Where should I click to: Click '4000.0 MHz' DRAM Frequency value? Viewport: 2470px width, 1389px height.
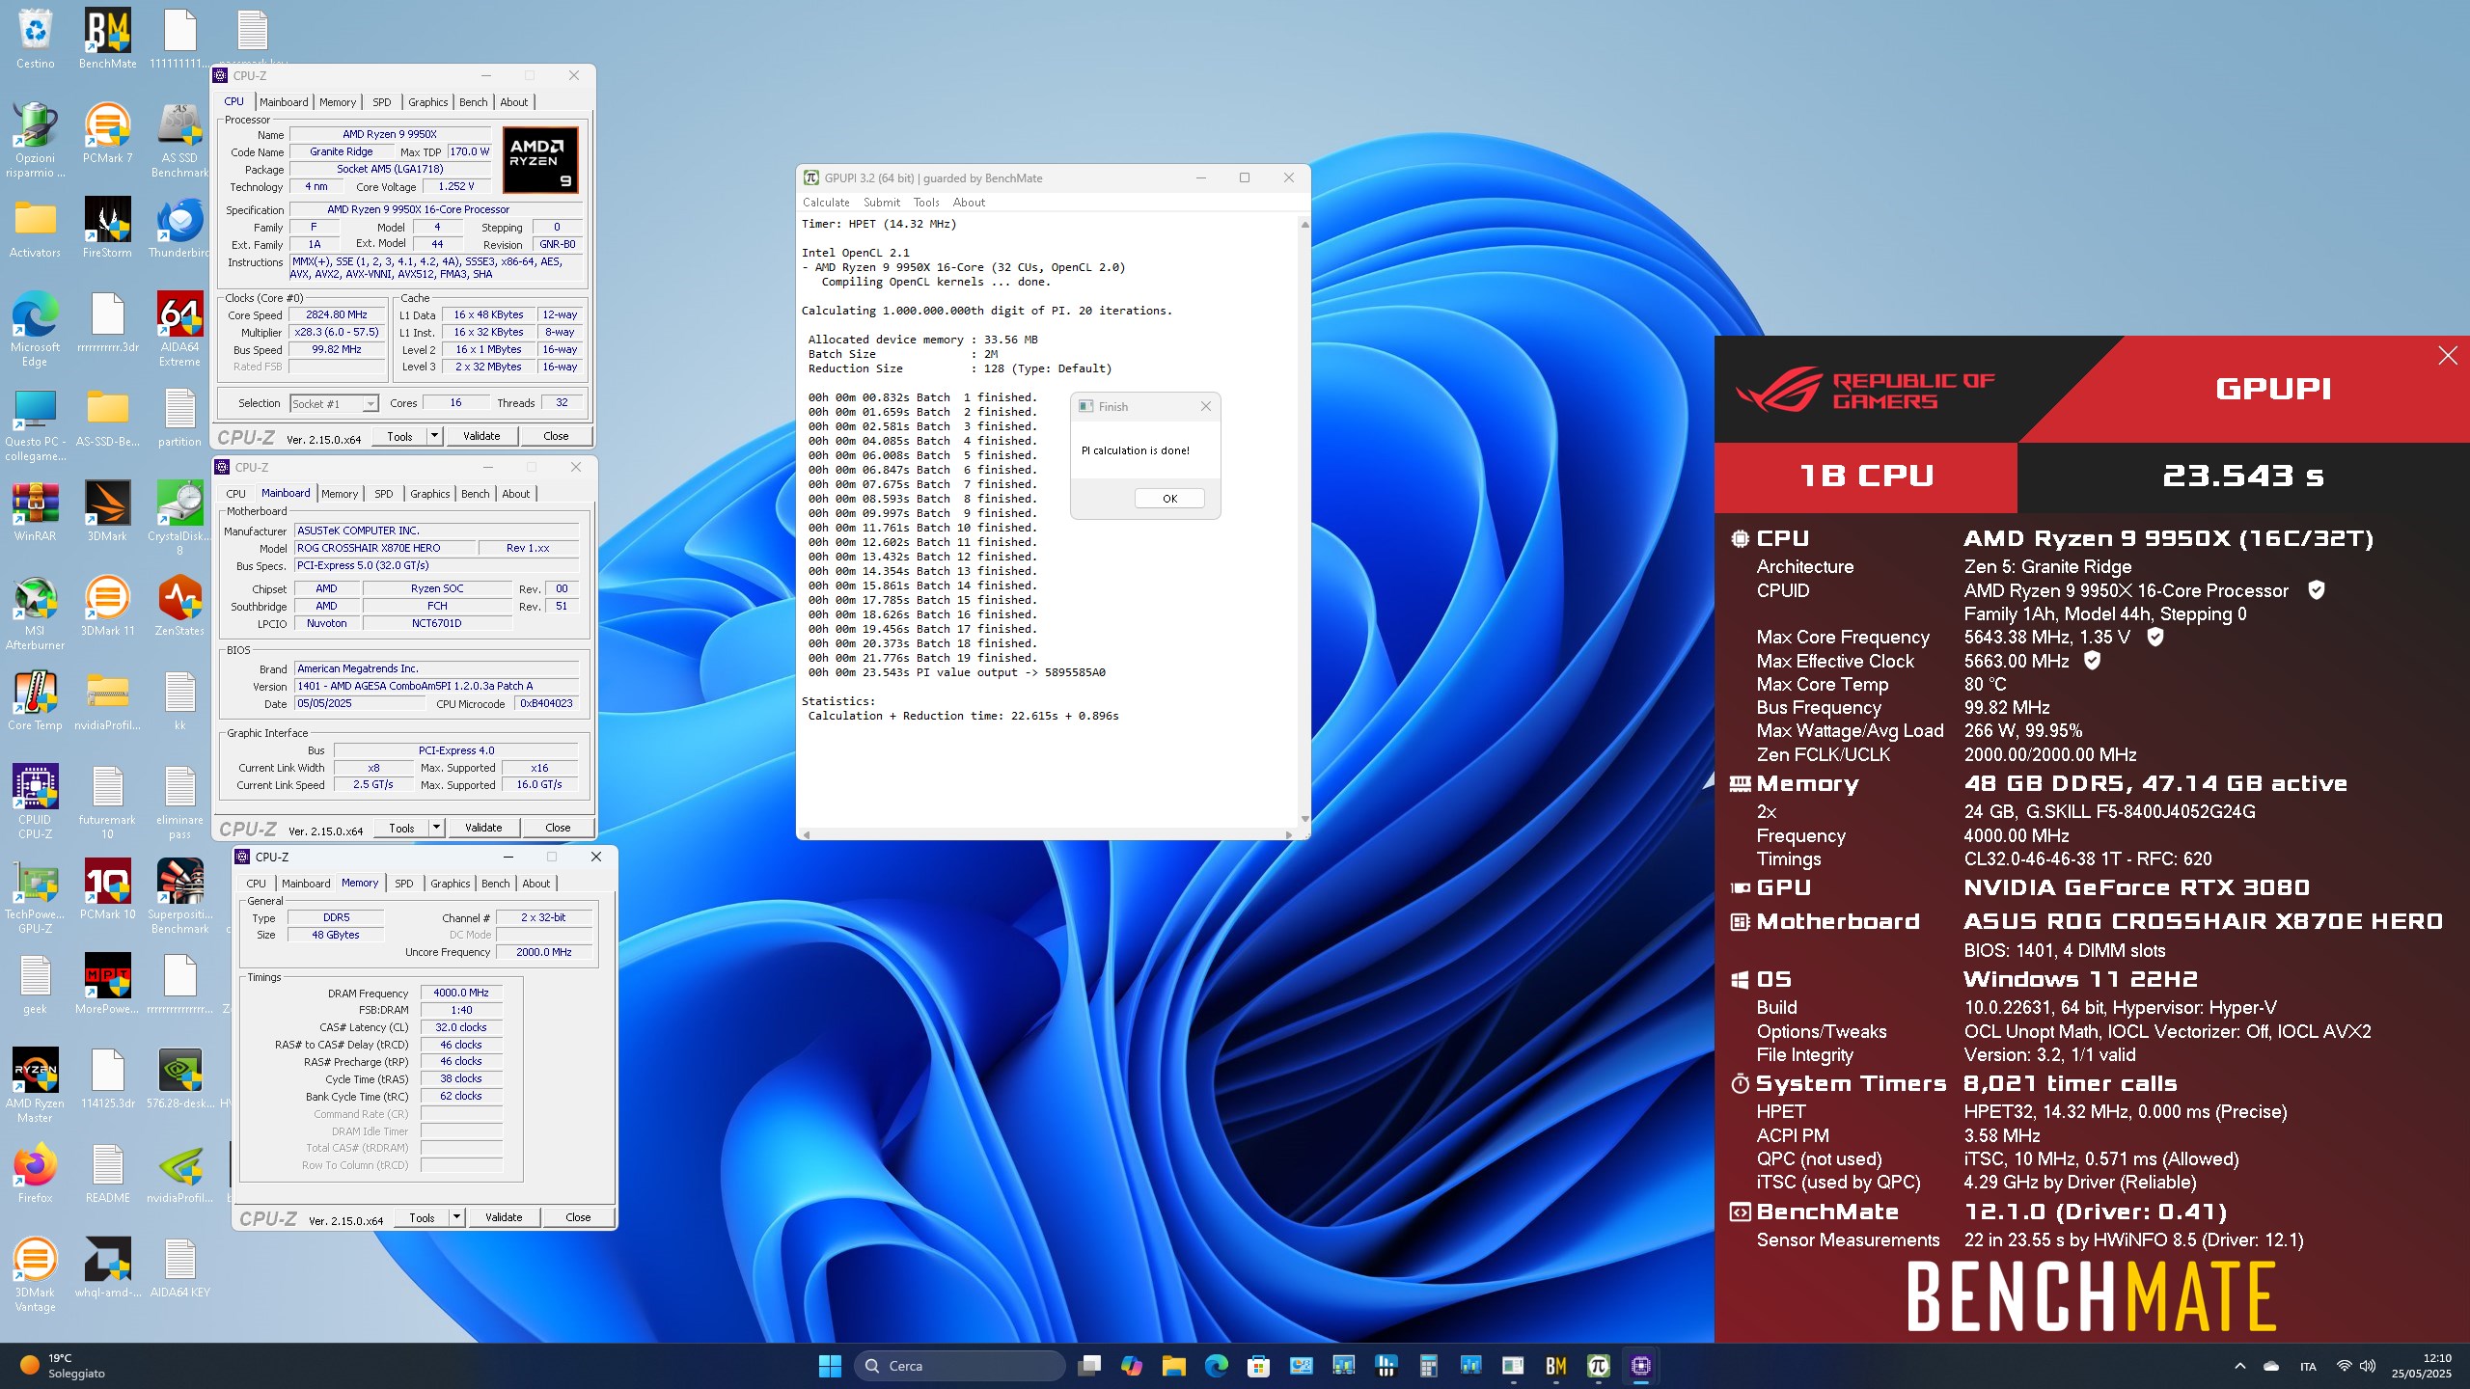pyautogui.click(x=461, y=993)
